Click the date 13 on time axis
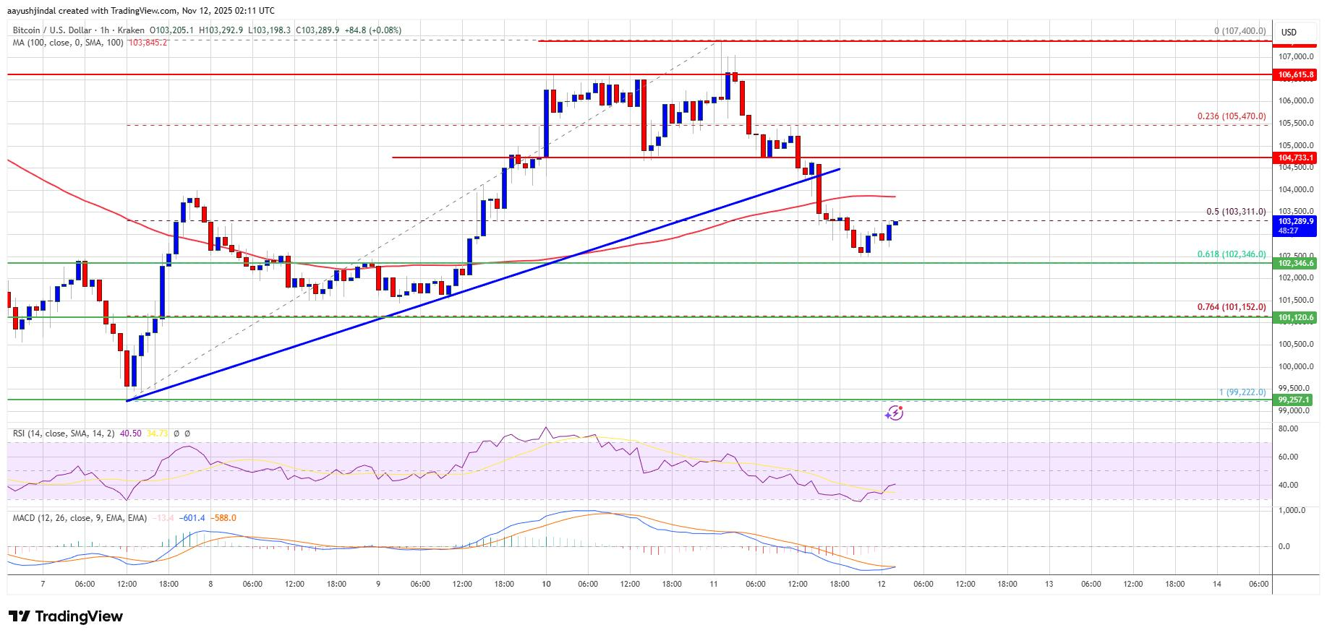1327x638 pixels. pyautogui.click(x=1049, y=584)
